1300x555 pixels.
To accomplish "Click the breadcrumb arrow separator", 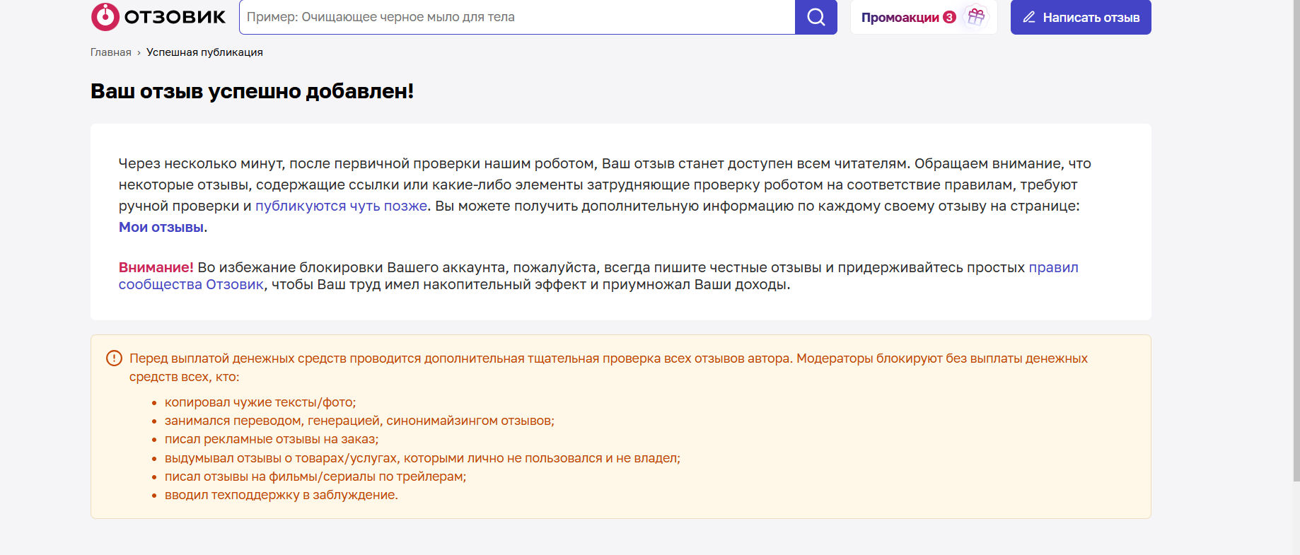I will (139, 53).
